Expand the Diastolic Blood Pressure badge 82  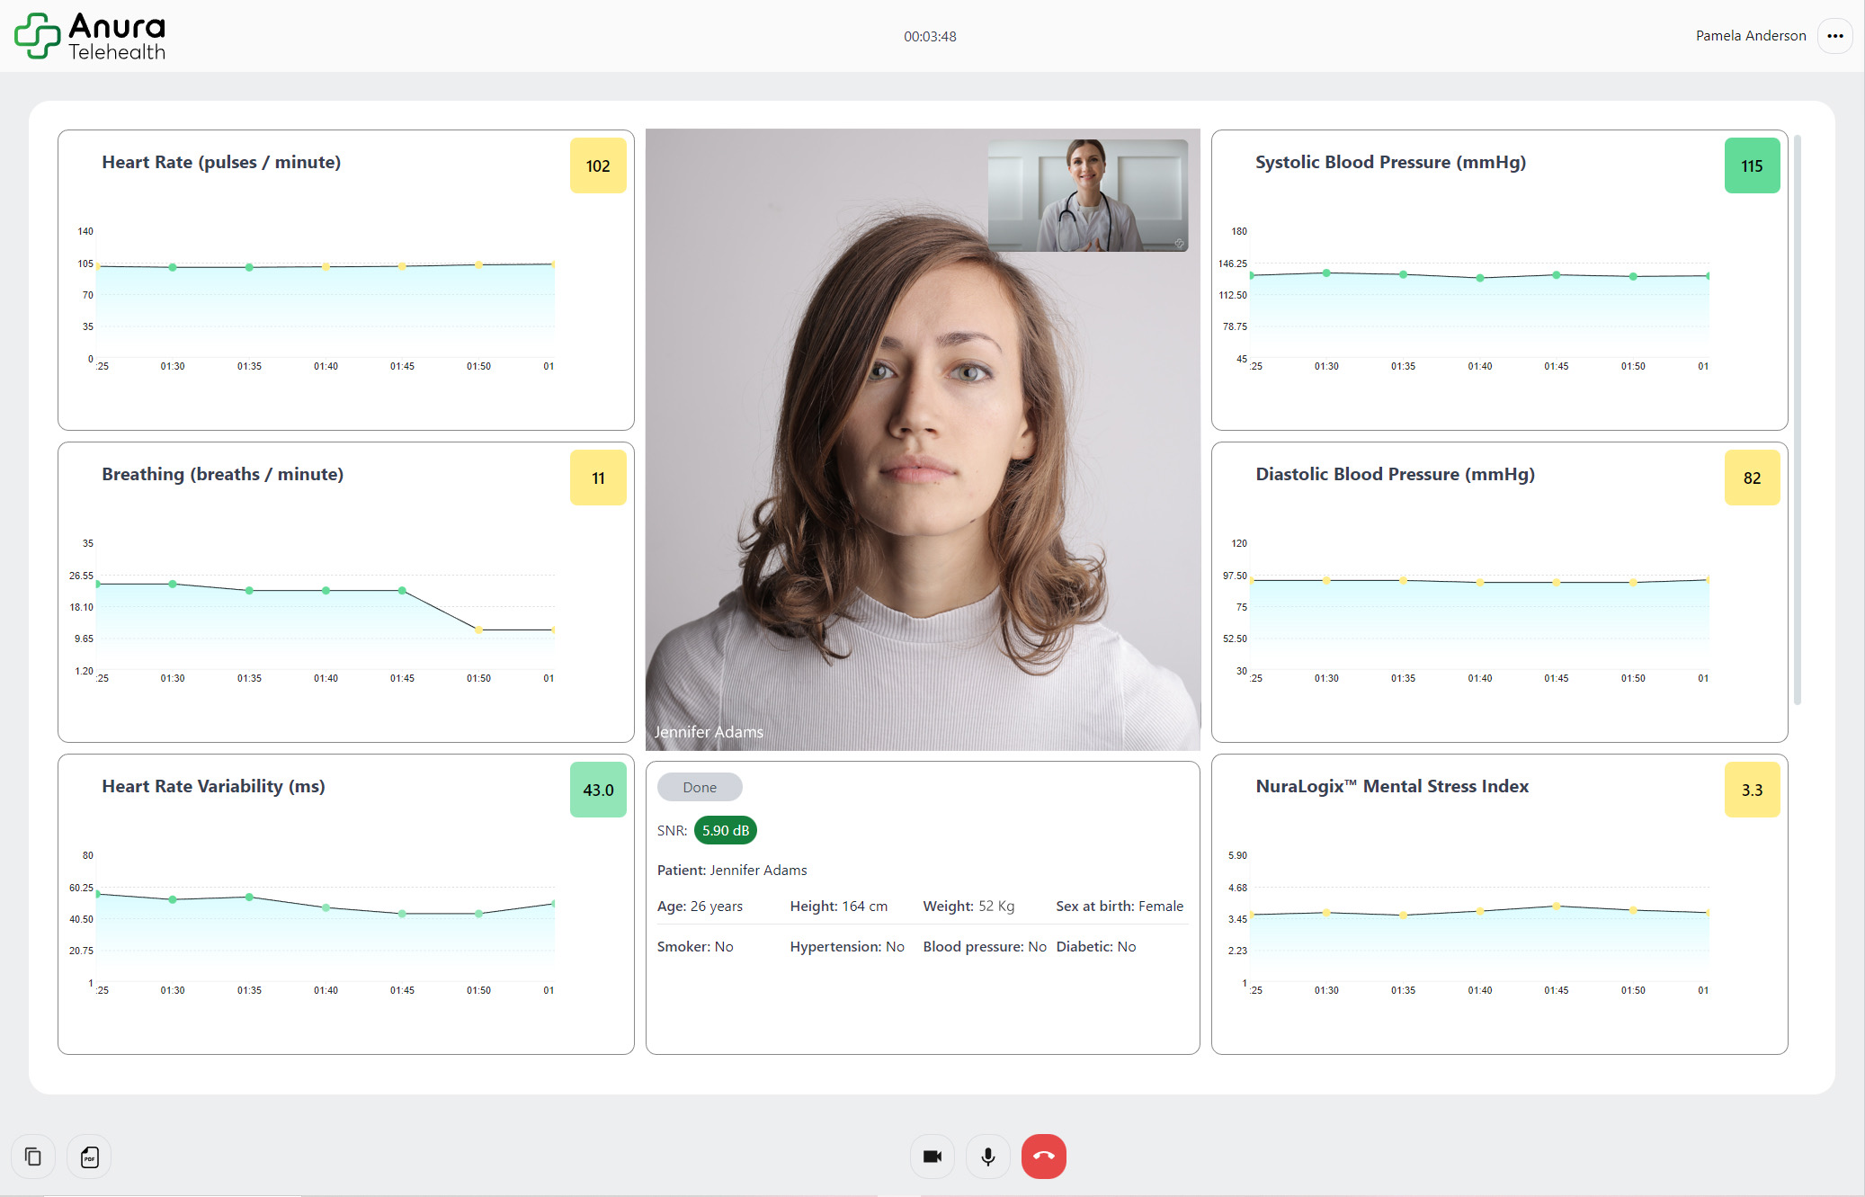coord(1752,478)
